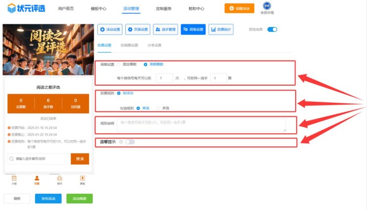Image resolution: width=367 pixels, height=210 pixels.
Task: Click the orange 搜索 button
Action: click(x=80, y=159)
